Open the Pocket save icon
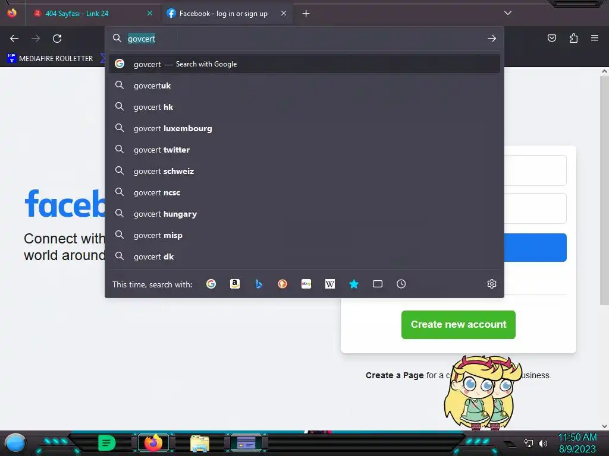Screen dimensions: 609x456 551,38
